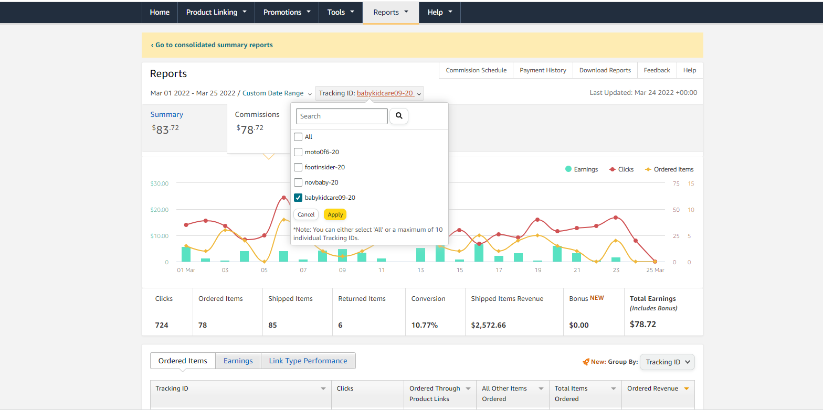Uncheck the babykidcare09-20 checkbox
The image size is (823, 411).
point(298,198)
